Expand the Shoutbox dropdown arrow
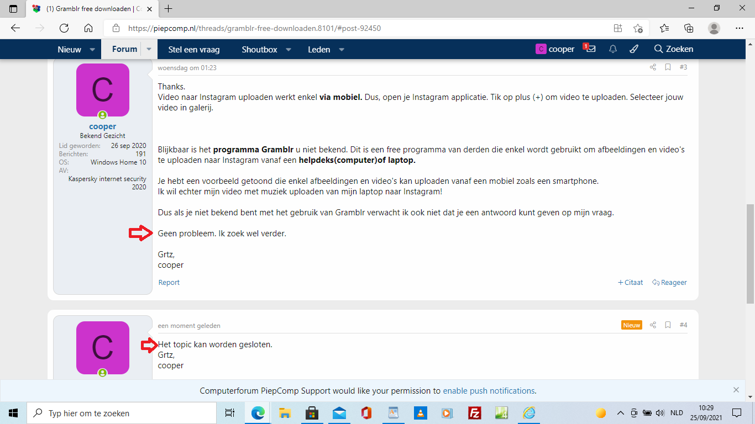 click(x=288, y=49)
